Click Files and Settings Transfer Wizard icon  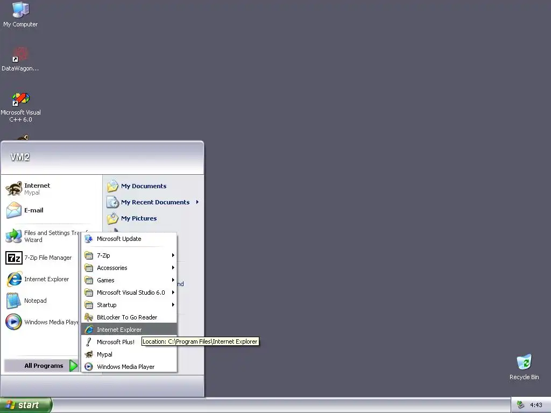(x=14, y=236)
